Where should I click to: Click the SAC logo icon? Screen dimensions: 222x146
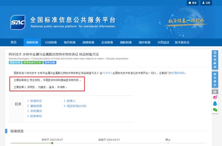point(18,22)
